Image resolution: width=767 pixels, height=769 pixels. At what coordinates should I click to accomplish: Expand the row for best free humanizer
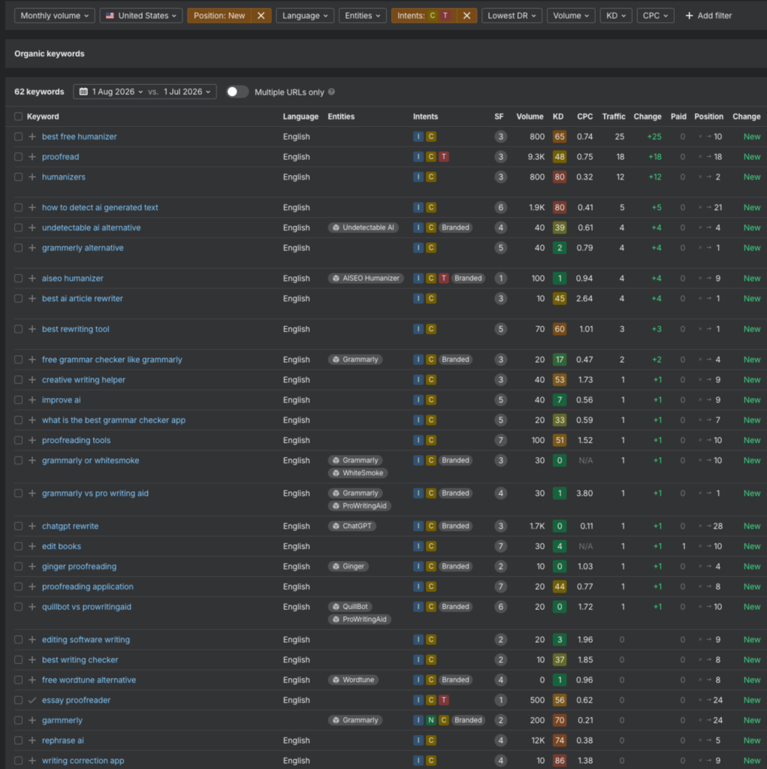point(32,137)
